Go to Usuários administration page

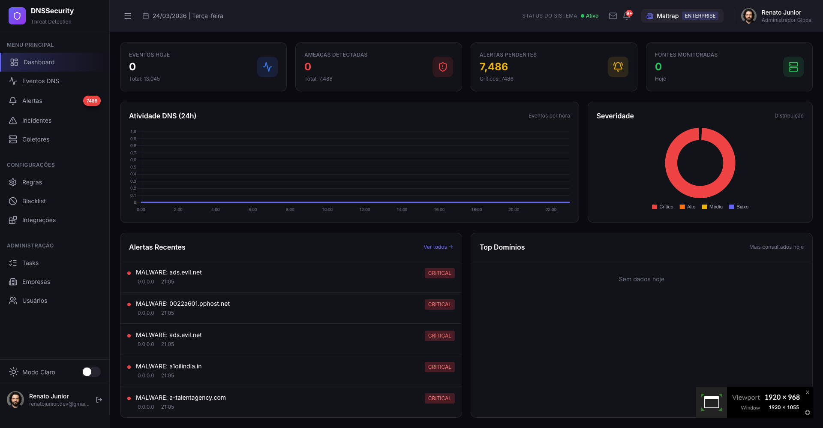(35, 301)
